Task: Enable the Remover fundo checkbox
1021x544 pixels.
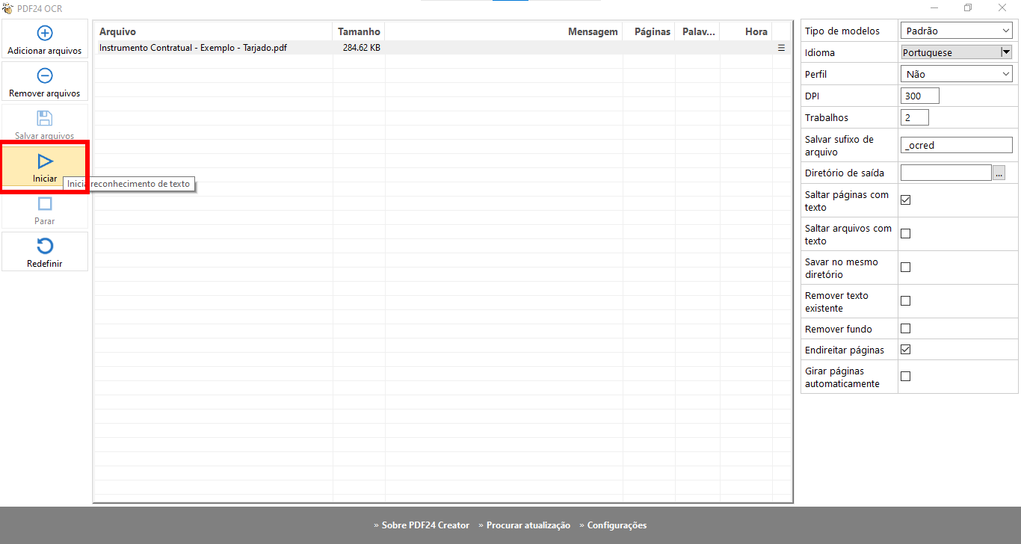Action: pyautogui.click(x=905, y=329)
